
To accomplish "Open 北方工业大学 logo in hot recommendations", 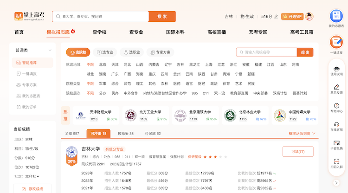I will point(130,116).
